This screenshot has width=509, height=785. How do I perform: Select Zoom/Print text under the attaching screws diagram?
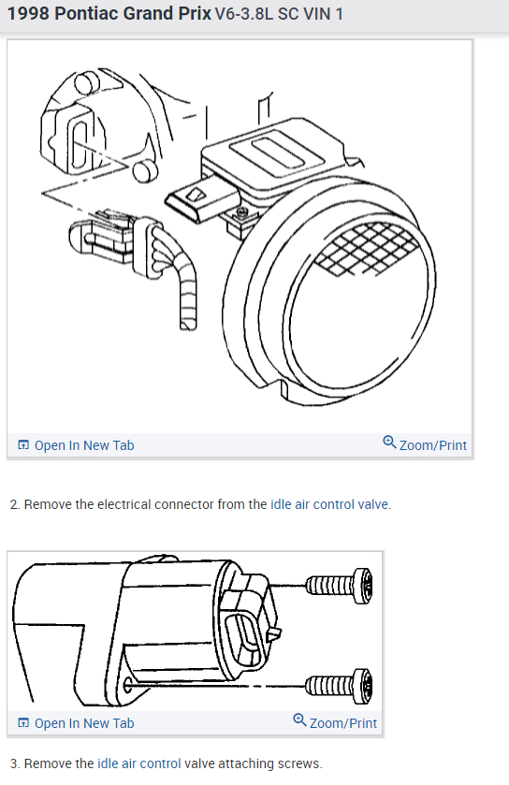343,723
